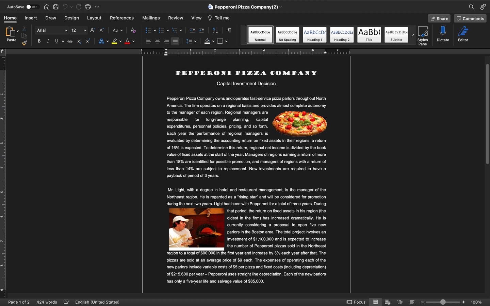Toggle Bold formatting

39,41
